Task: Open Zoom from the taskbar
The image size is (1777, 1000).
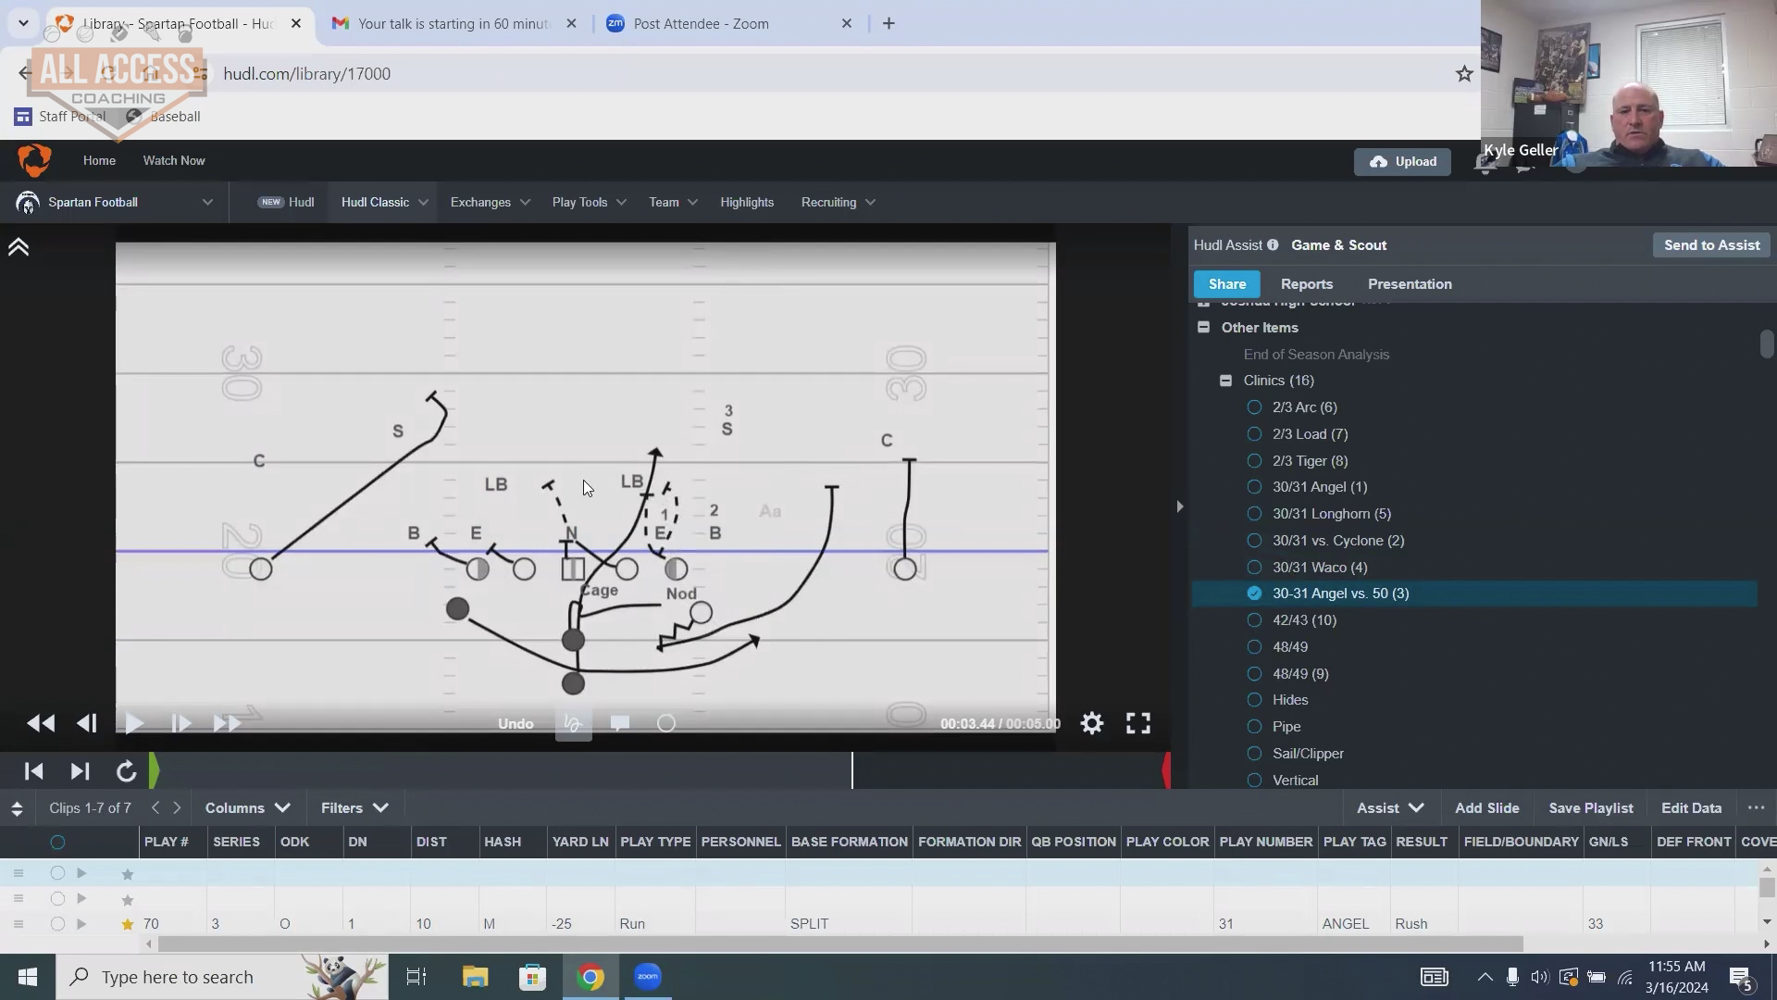Action: click(x=648, y=977)
